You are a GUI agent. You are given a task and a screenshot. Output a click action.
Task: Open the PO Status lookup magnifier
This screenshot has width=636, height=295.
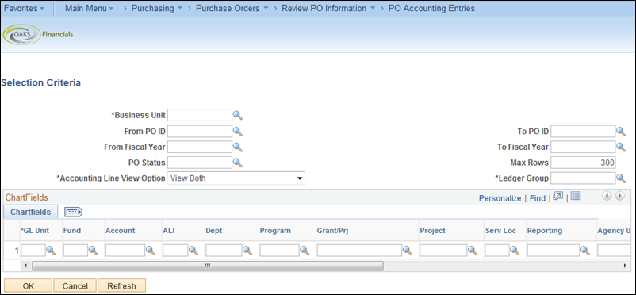[x=238, y=163]
